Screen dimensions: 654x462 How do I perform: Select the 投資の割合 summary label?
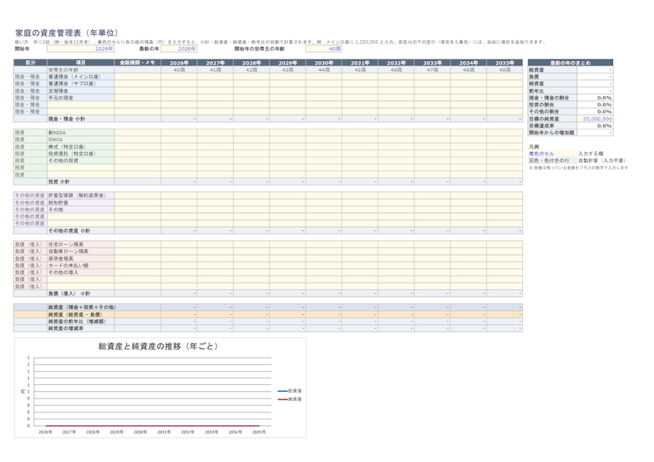click(552, 104)
